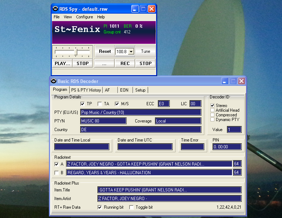The width and height of the screenshot is (282, 218).
Task: Click the Basic RDS Decoder window icon
Action: click(x=54, y=81)
